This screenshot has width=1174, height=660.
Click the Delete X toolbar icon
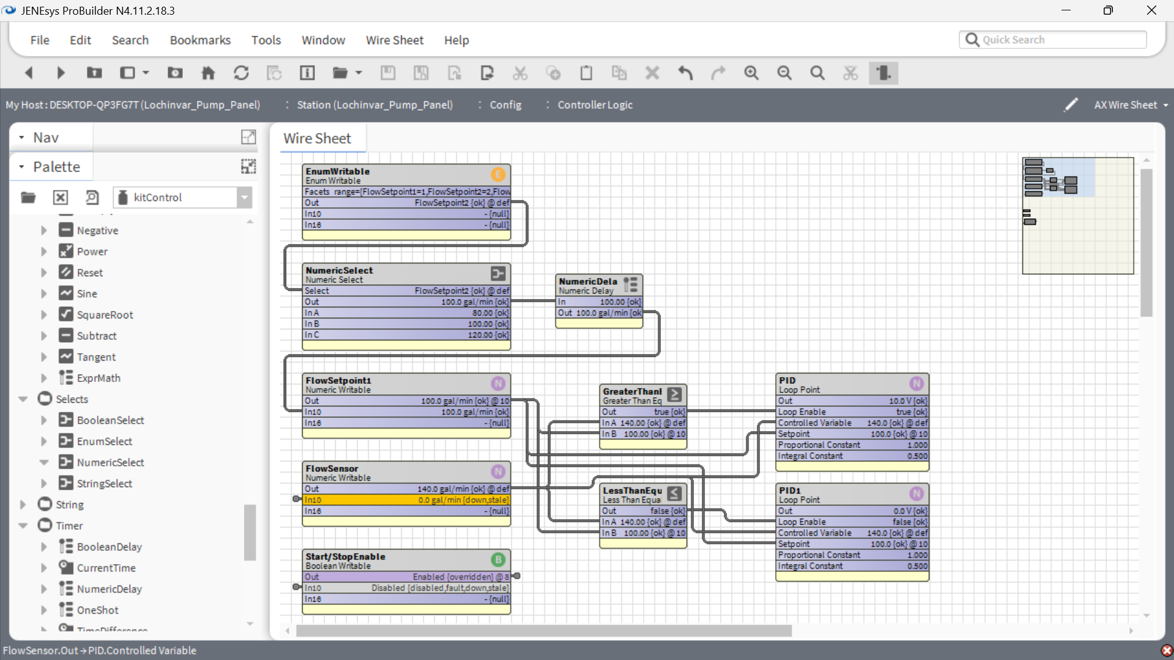[652, 73]
